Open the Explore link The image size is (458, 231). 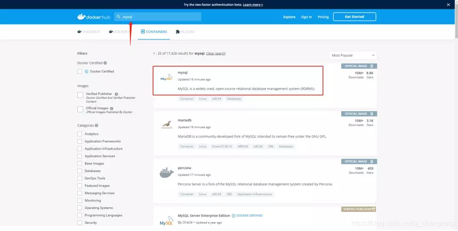click(289, 17)
